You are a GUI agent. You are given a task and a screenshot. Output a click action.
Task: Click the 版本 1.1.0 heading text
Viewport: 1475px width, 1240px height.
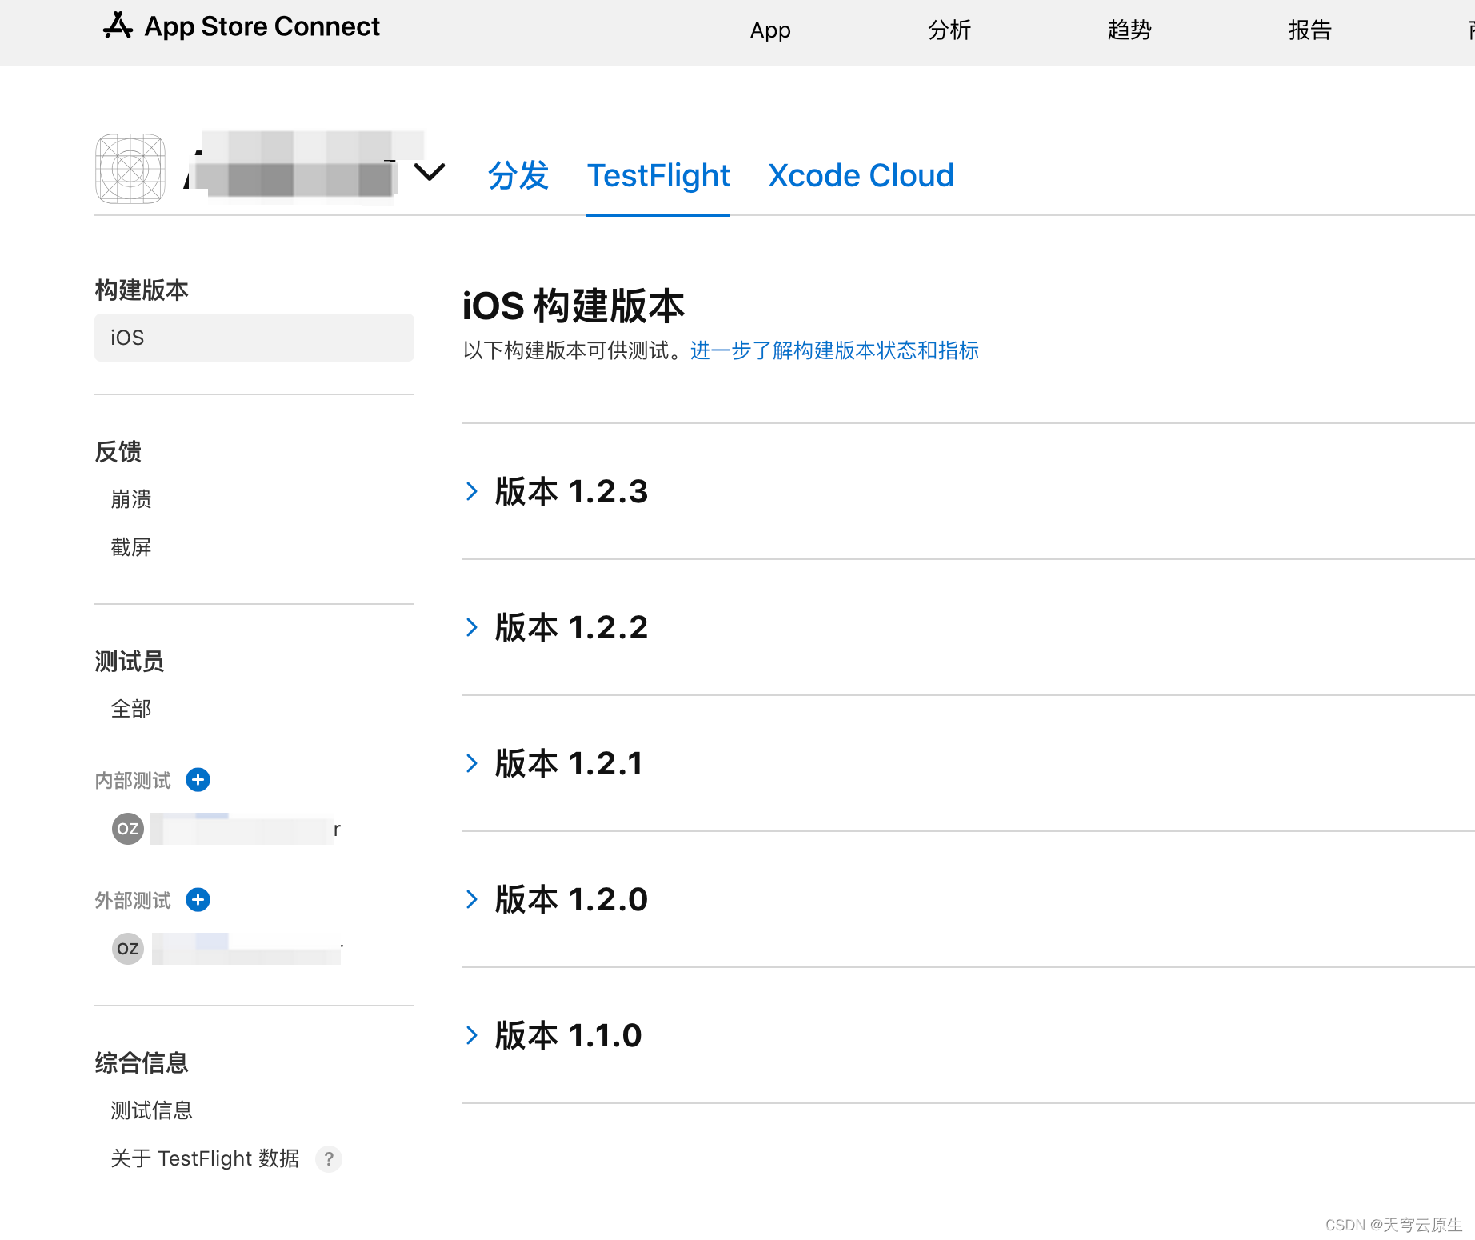568,1035
